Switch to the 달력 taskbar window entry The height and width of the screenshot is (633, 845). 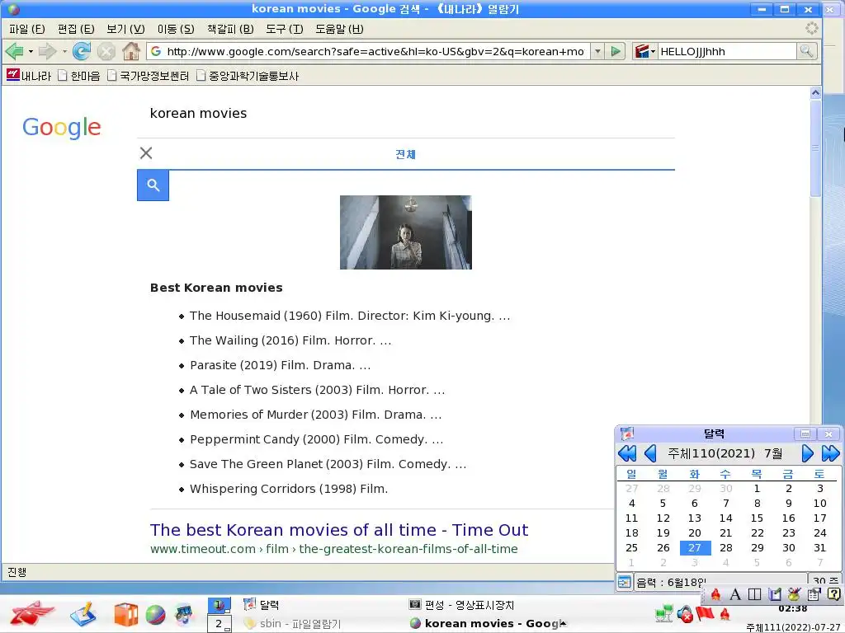click(262, 605)
